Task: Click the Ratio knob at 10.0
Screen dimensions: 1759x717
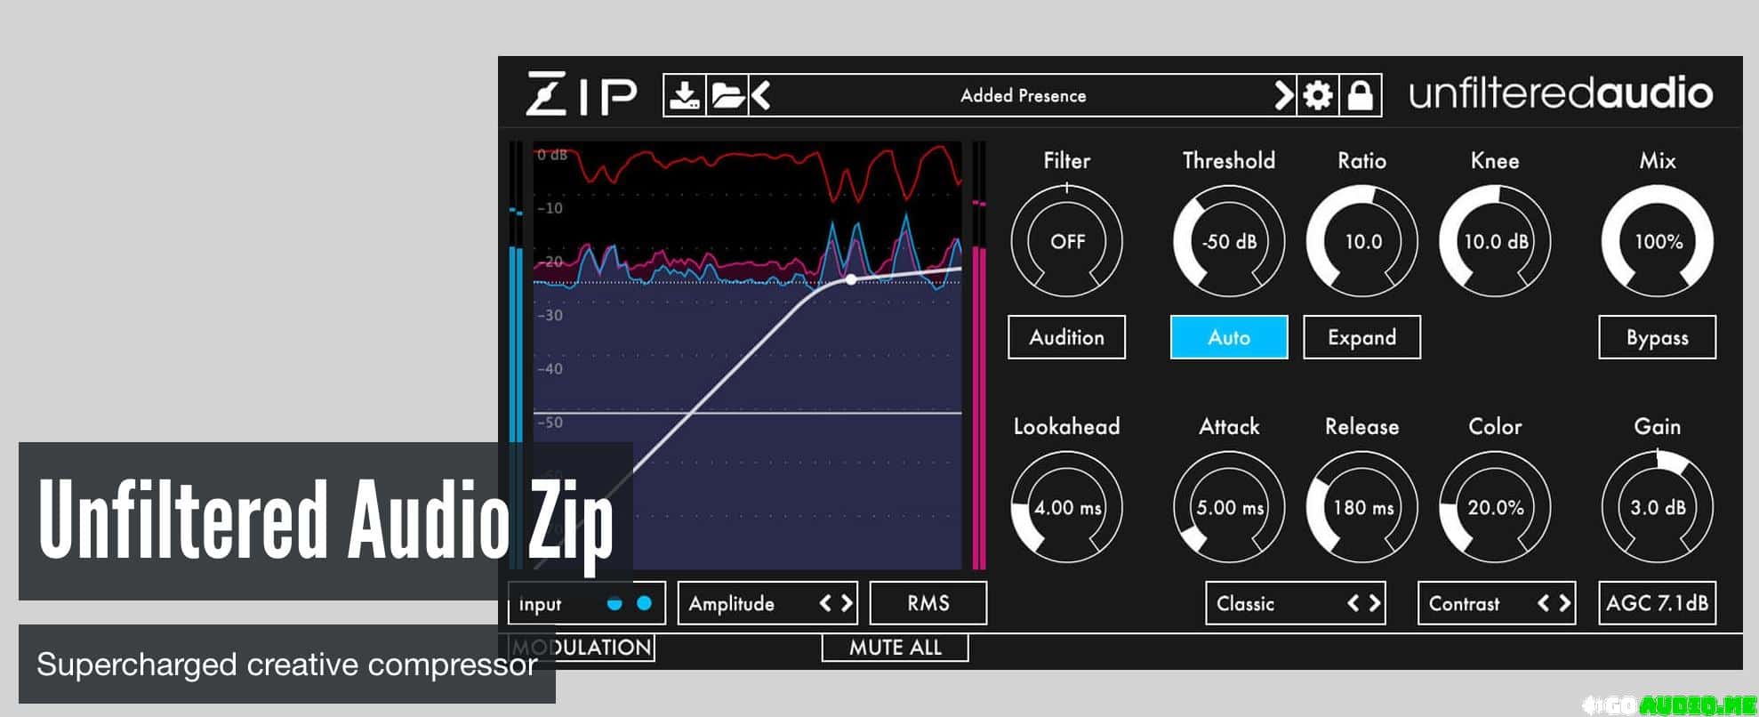Action: [x=1362, y=241]
